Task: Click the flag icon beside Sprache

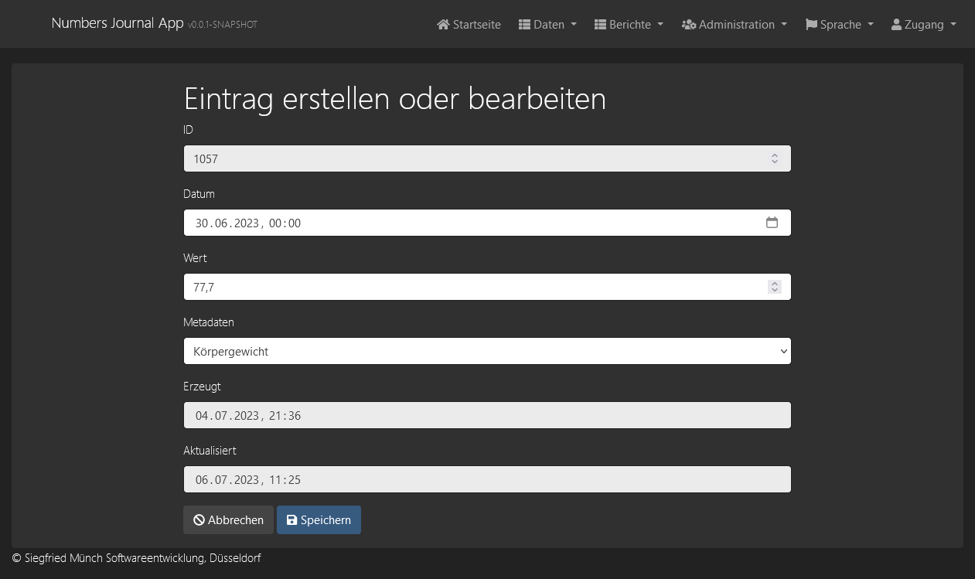Action: pyautogui.click(x=811, y=25)
